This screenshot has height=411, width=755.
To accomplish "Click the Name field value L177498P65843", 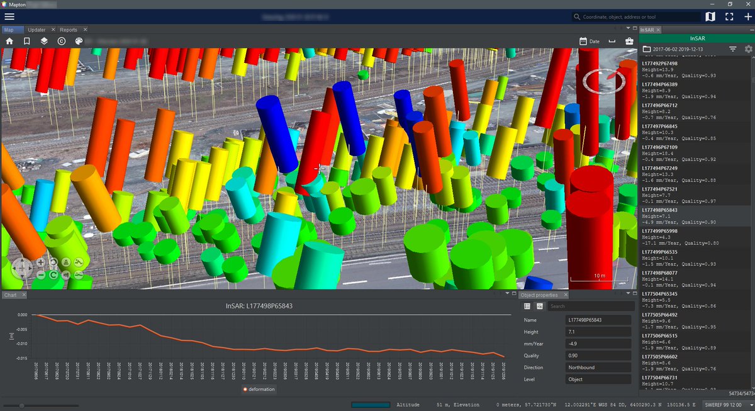I will point(598,320).
